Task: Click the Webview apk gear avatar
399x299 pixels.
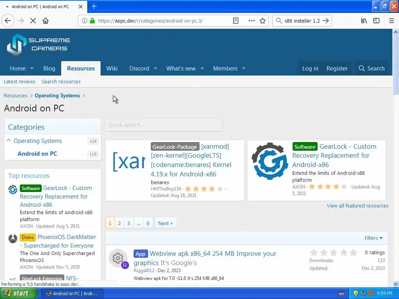Action: [118, 258]
